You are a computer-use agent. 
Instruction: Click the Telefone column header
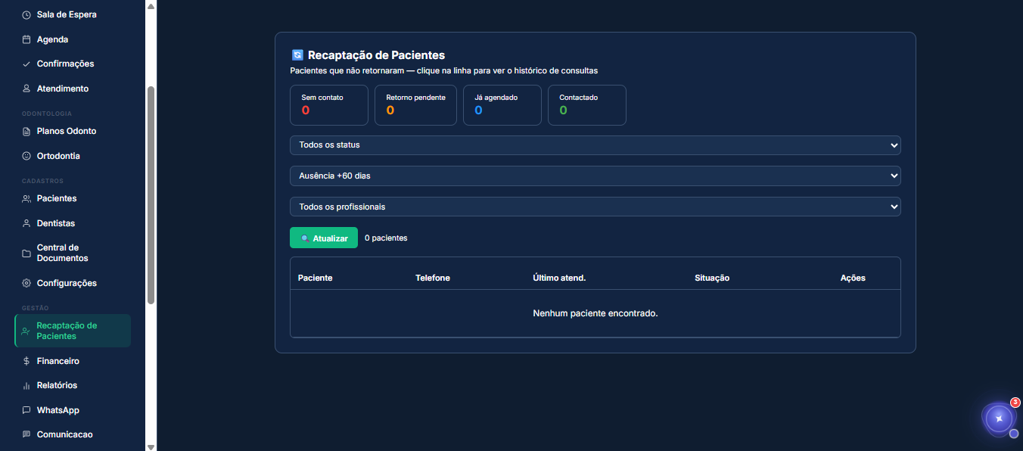point(433,278)
